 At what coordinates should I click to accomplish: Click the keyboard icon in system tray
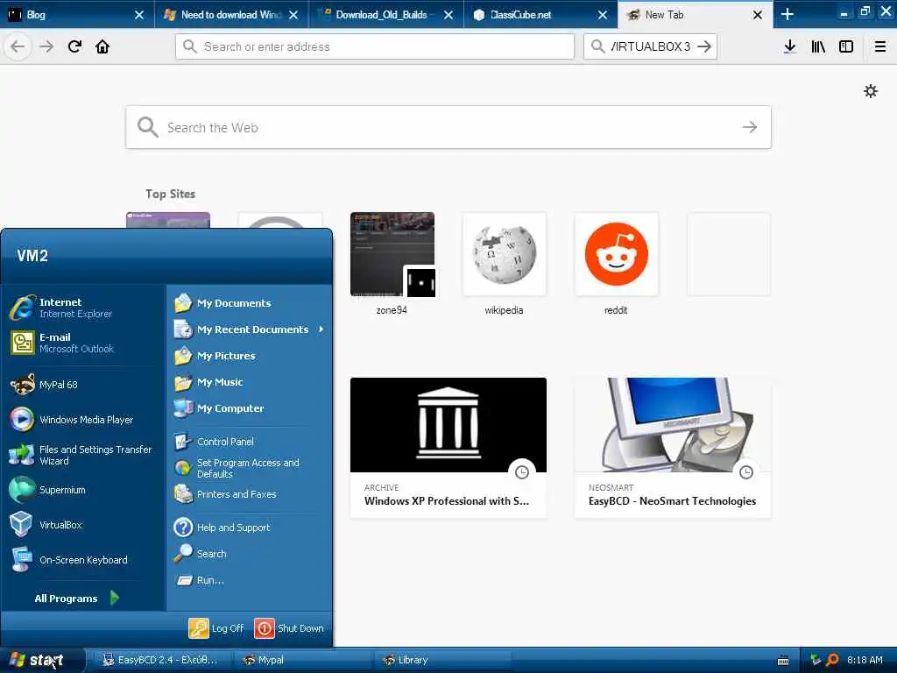tap(783, 661)
